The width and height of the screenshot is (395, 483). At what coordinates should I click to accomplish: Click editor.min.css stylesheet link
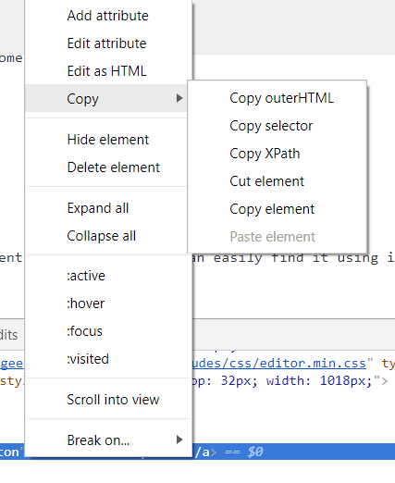279,364
